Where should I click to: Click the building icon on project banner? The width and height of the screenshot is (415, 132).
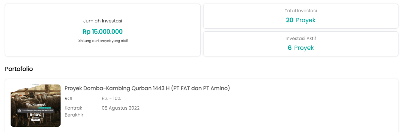coord(20,111)
